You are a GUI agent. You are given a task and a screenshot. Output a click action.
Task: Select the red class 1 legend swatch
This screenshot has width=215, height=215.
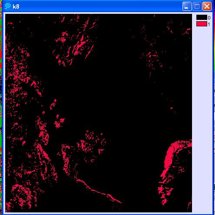[x=202, y=24]
